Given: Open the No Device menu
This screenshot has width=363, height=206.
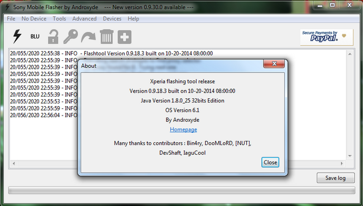Looking at the screenshot, I should [34, 19].
